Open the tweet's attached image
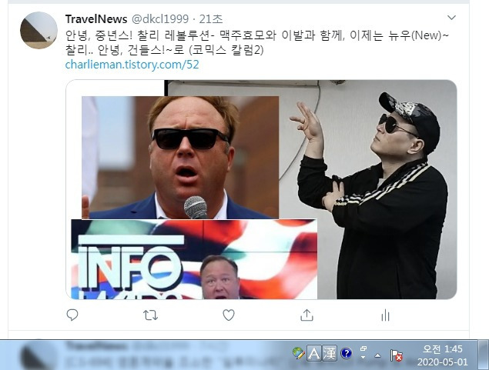 [261, 189]
